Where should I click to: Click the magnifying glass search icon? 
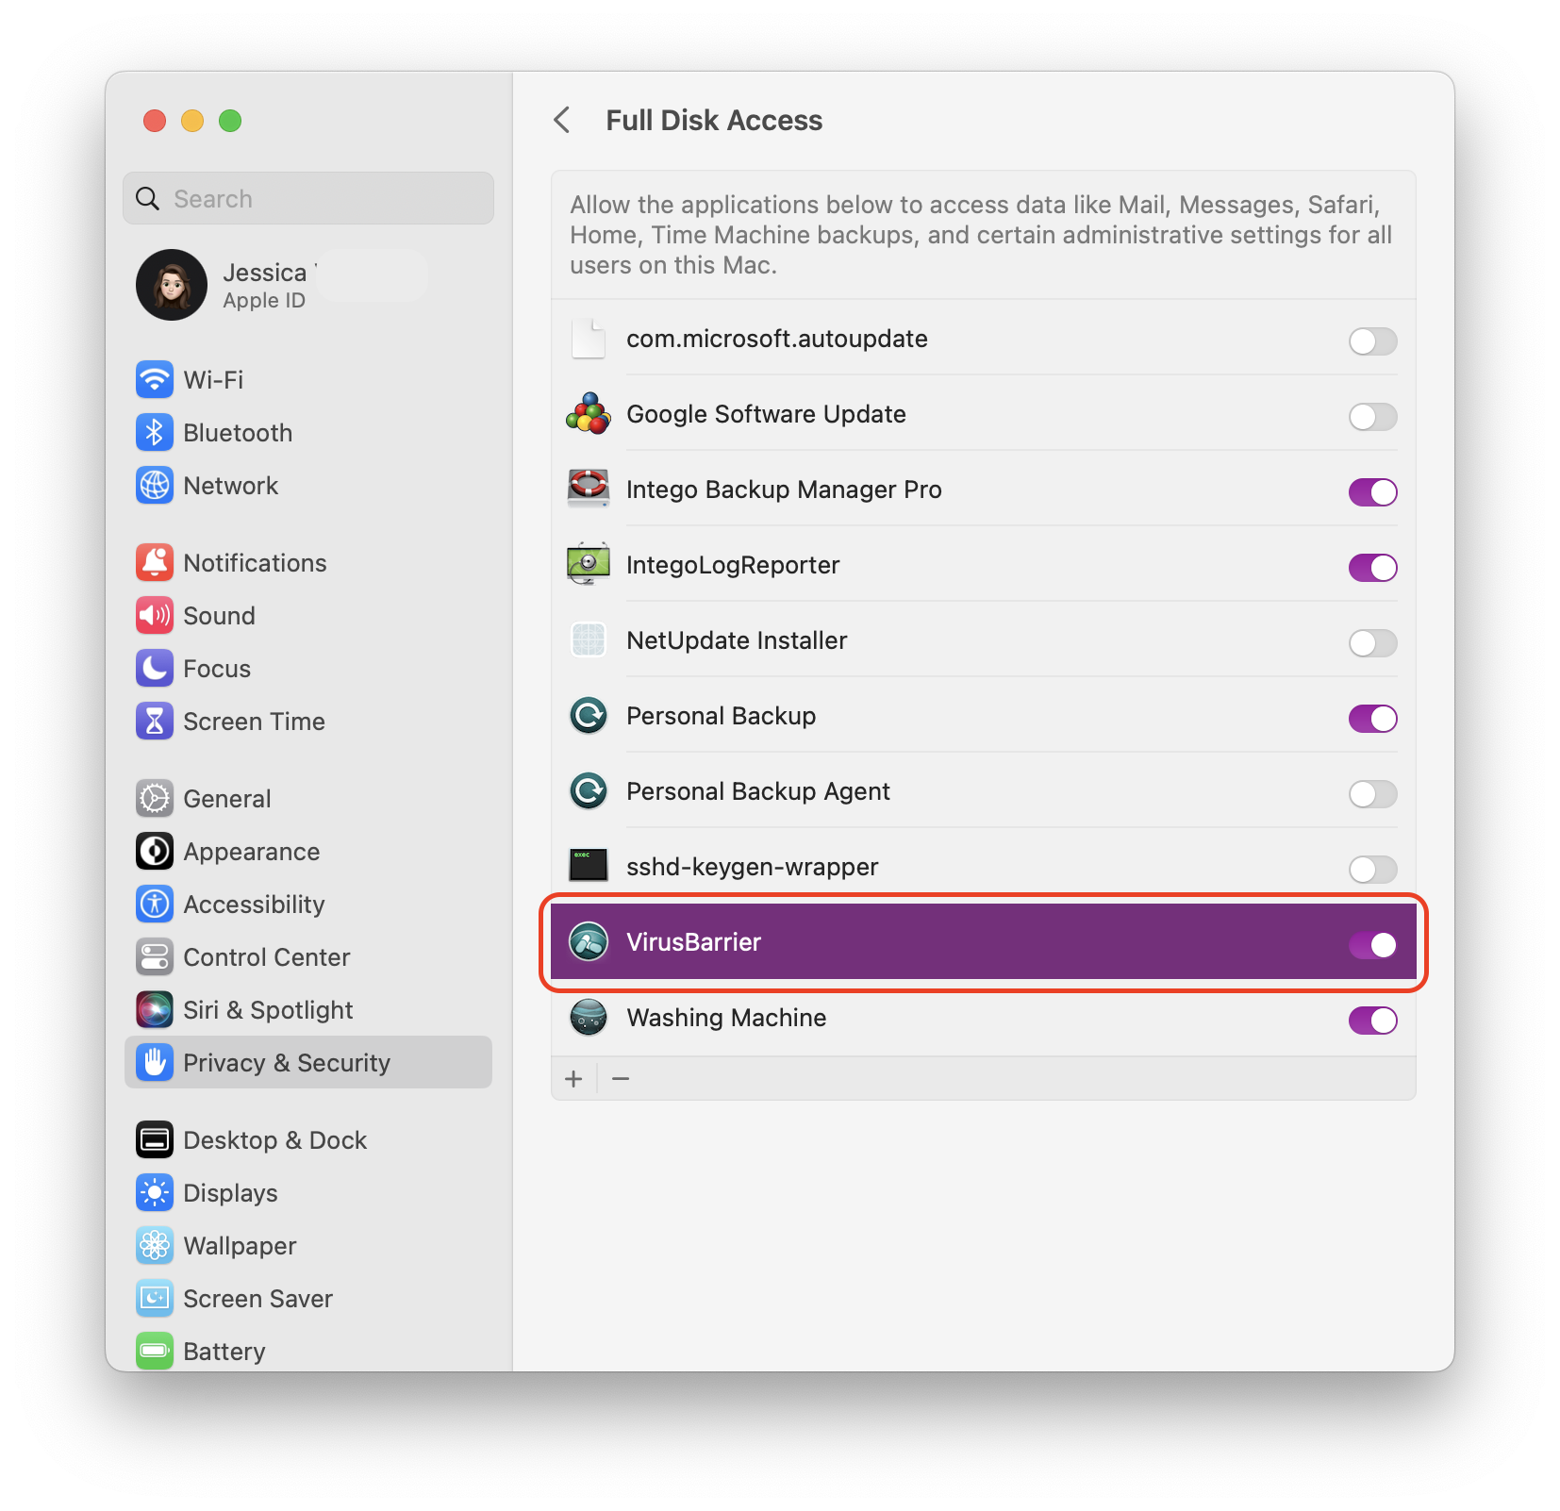pos(148,198)
